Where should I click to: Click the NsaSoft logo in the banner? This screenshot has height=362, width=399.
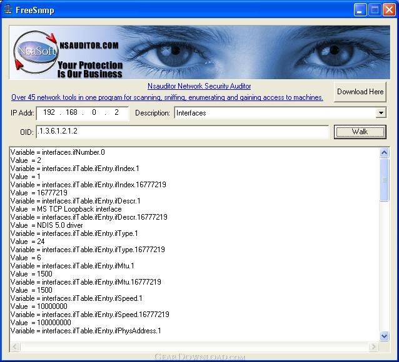point(36,52)
